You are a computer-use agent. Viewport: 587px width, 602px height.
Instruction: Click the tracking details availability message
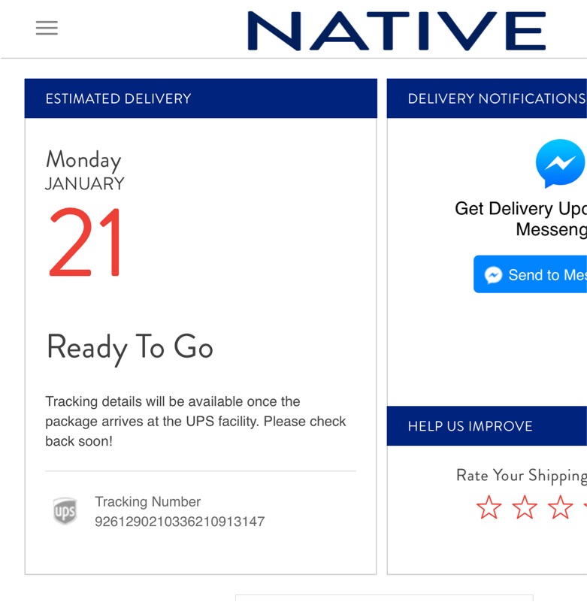pos(195,421)
